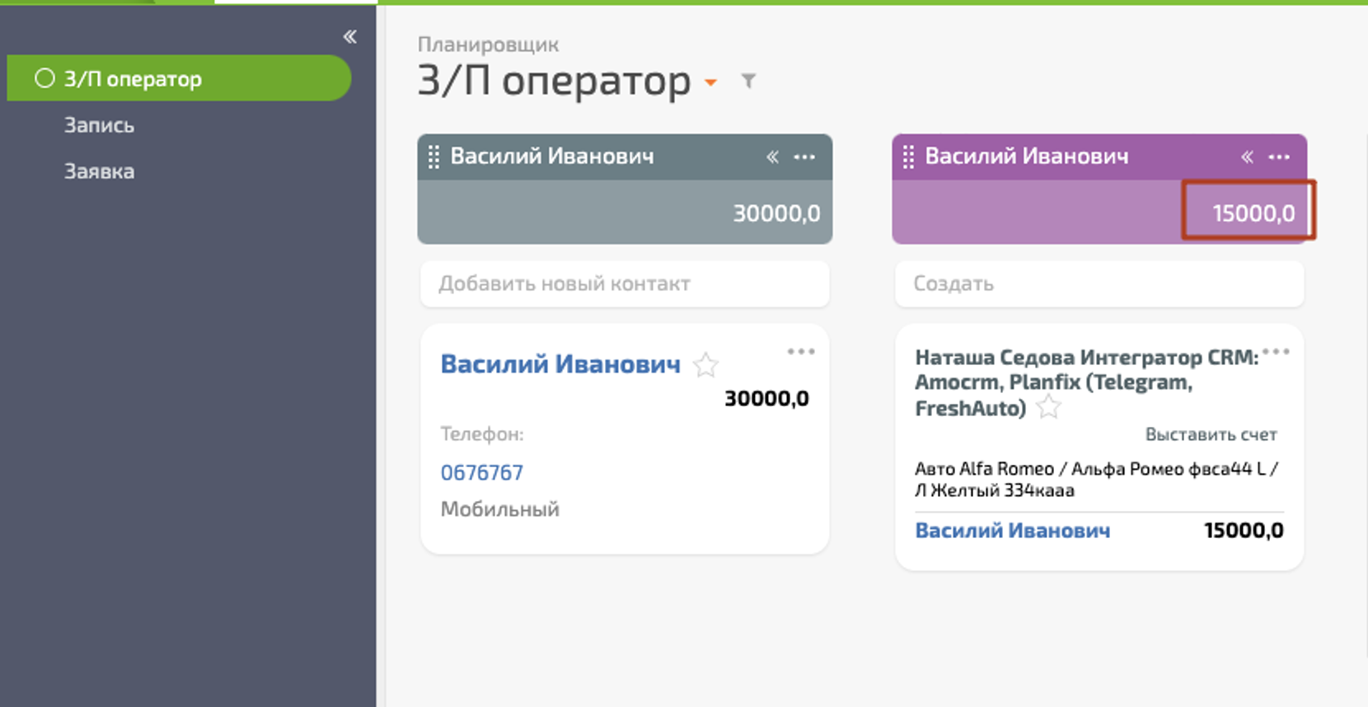Select the З/П оператор radio circle in sidebar

(45, 78)
